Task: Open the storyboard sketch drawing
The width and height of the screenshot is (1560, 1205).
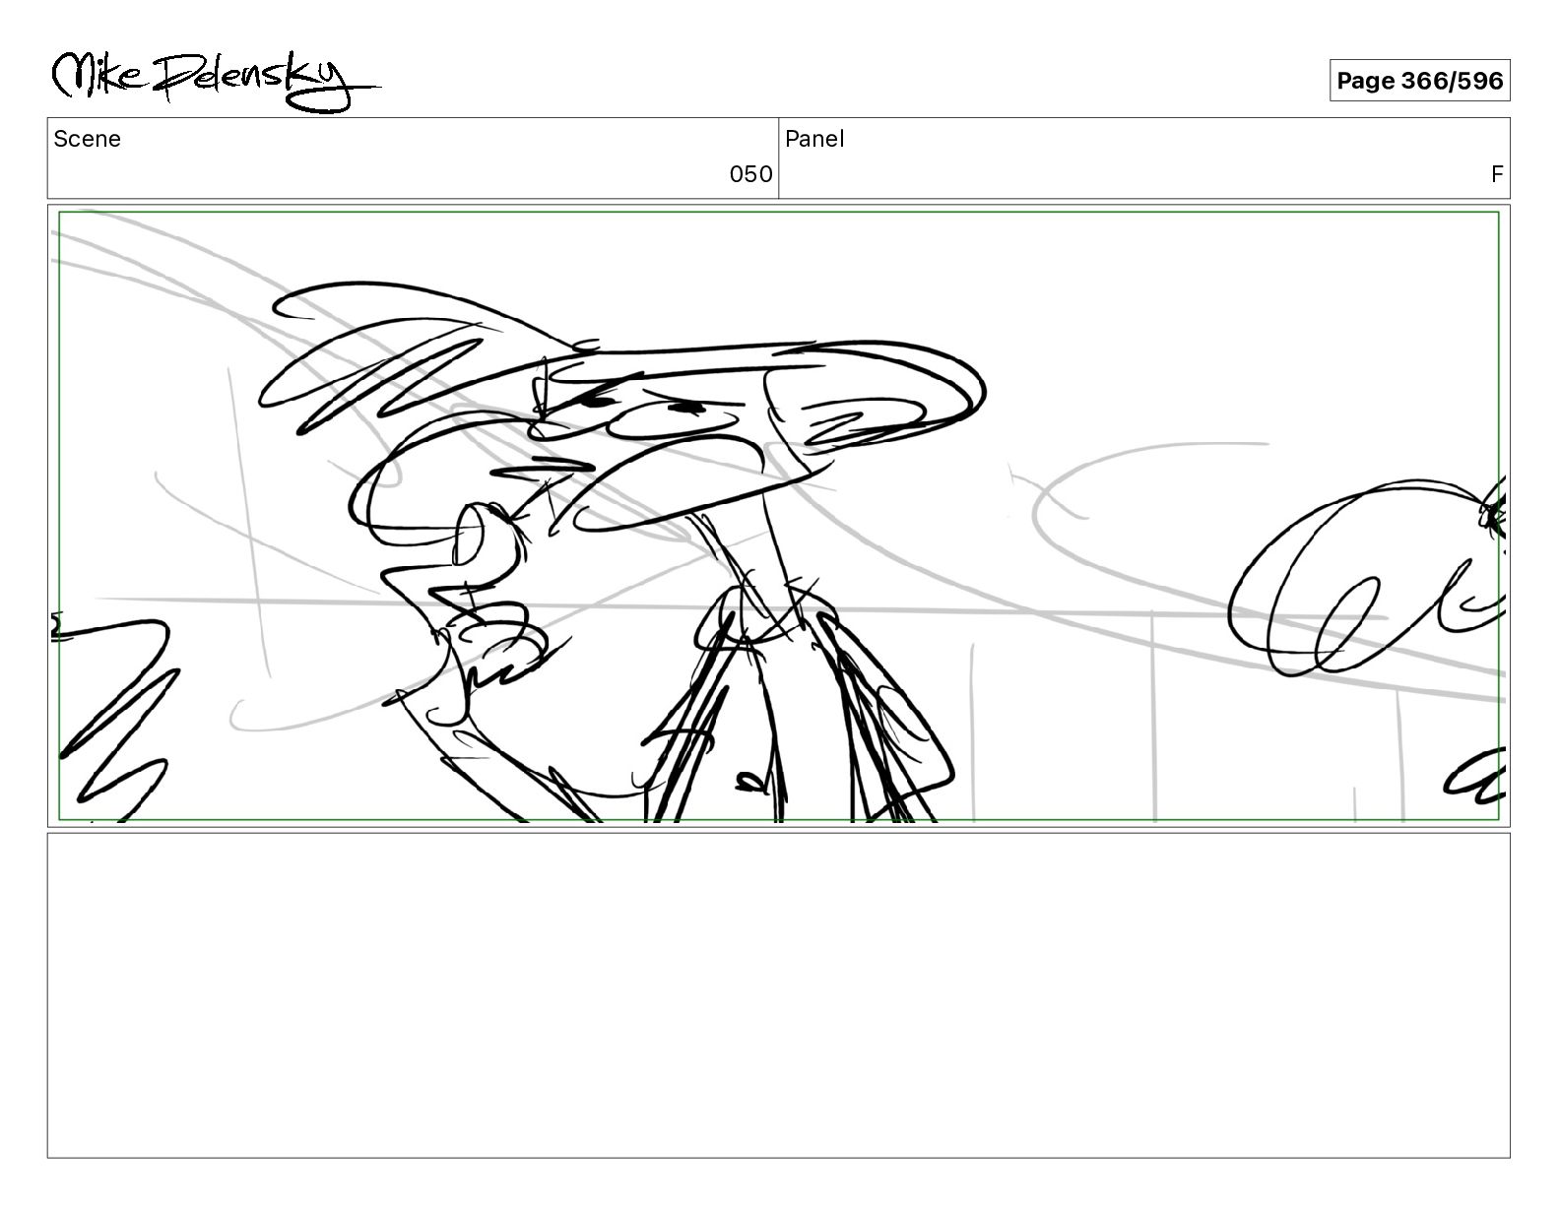Action: click(778, 516)
